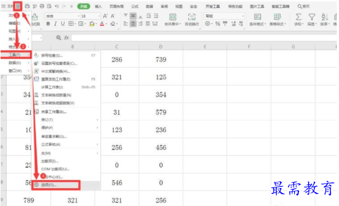Click the Fill Color bucket icon
Screen dimensions: 339x206
pyautogui.click(x=92, y=24)
